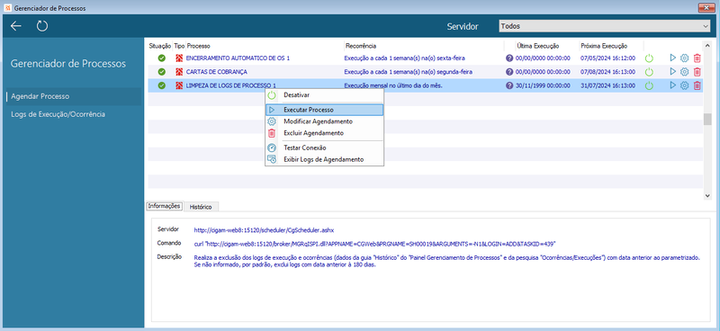Click the list scrollbar thumb
Screen dimensions: 720x331
pyautogui.click(x=707, y=119)
